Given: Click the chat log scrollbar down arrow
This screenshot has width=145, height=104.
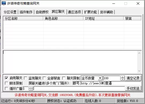Looking at the screenshot, I should [x=139, y=71].
